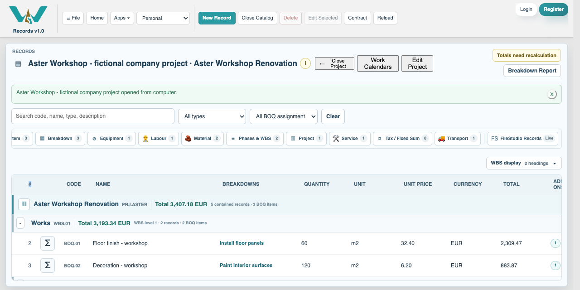Screen dimensions: 580x290
Task: Open Install floor panels breakdown link
Action: pyautogui.click(x=242, y=243)
